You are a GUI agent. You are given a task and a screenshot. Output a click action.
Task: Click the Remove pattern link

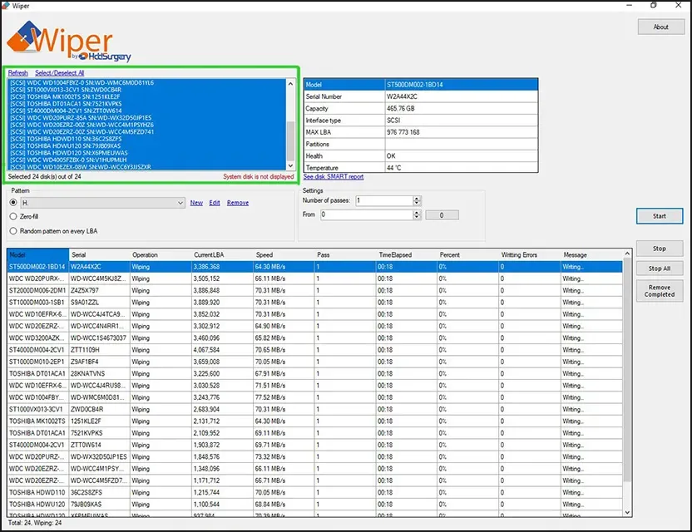click(x=238, y=203)
